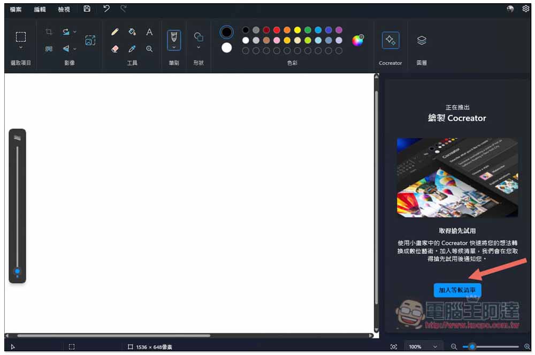
Task: Pick the black palette swatch
Action: coord(246,30)
